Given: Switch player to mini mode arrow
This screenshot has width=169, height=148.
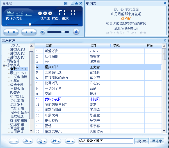Looking at the screenshot, I should (76, 3).
